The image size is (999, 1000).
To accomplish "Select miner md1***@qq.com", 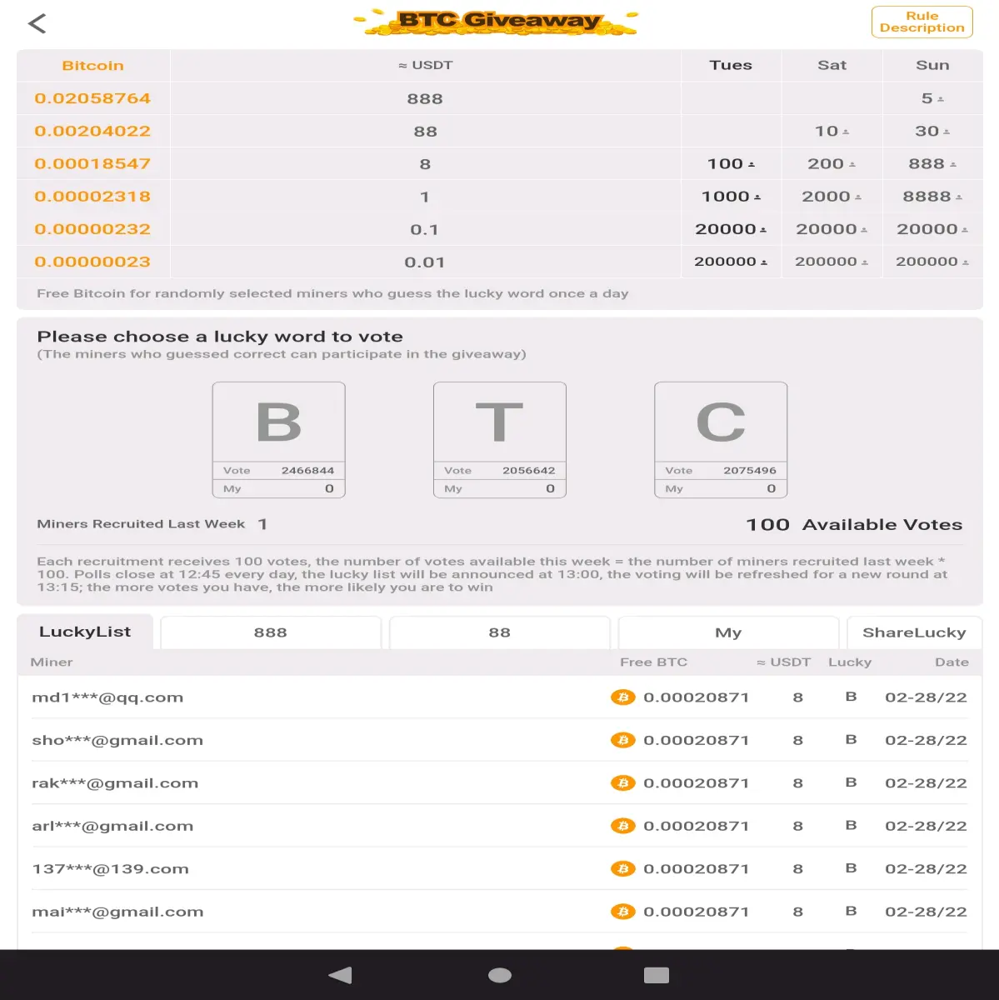I will (x=107, y=697).
